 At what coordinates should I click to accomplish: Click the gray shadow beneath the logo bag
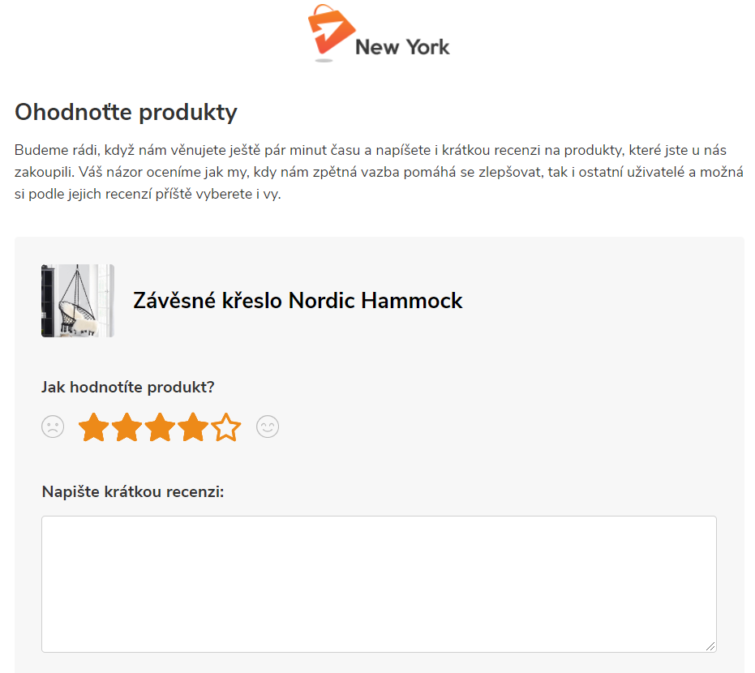[324, 60]
